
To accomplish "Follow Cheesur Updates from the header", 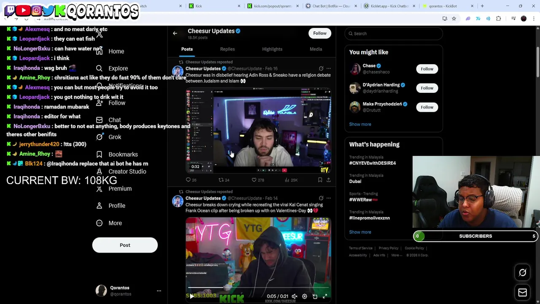I will pyautogui.click(x=320, y=33).
